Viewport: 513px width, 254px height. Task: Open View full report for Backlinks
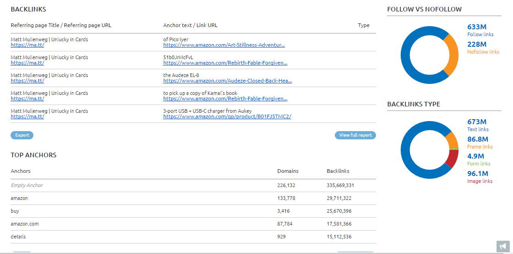point(355,135)
